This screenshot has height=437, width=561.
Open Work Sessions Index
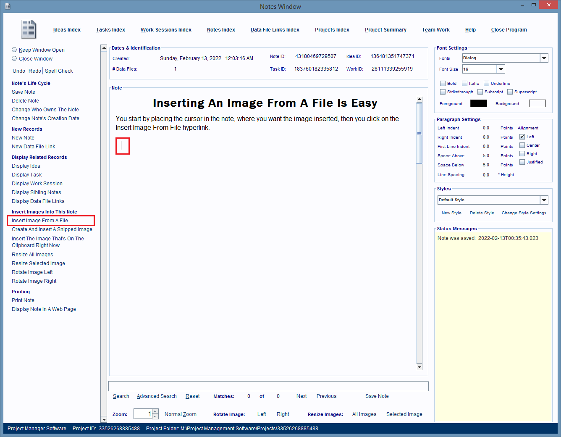click(166, 30)
